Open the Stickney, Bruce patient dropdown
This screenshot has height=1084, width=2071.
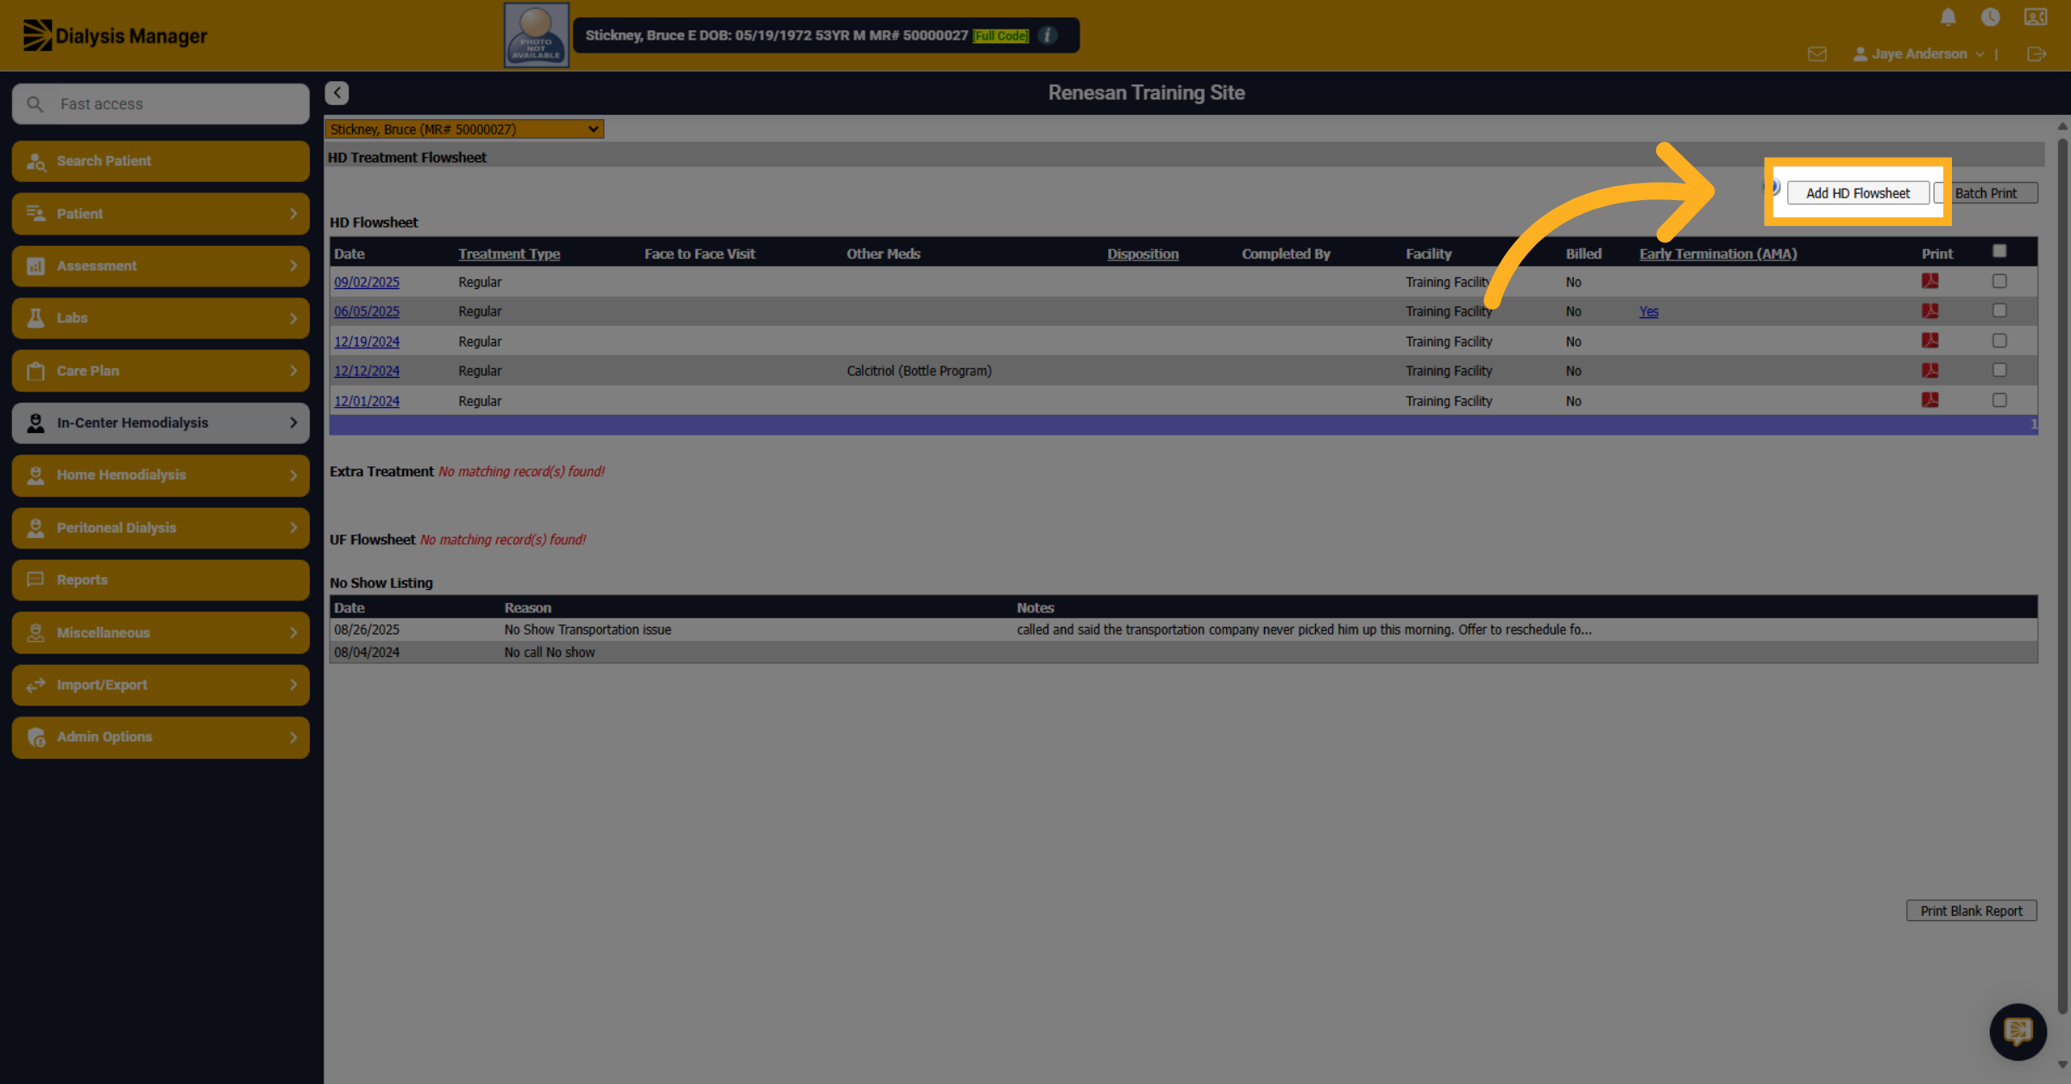[x=464, y=129]
